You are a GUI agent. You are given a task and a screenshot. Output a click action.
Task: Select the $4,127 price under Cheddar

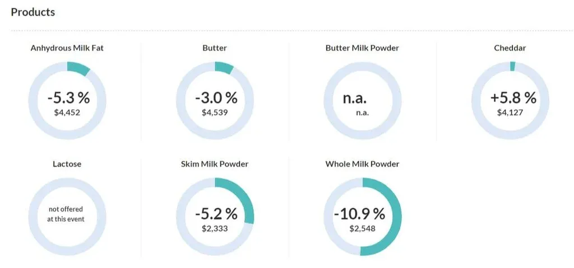point(510,112)
